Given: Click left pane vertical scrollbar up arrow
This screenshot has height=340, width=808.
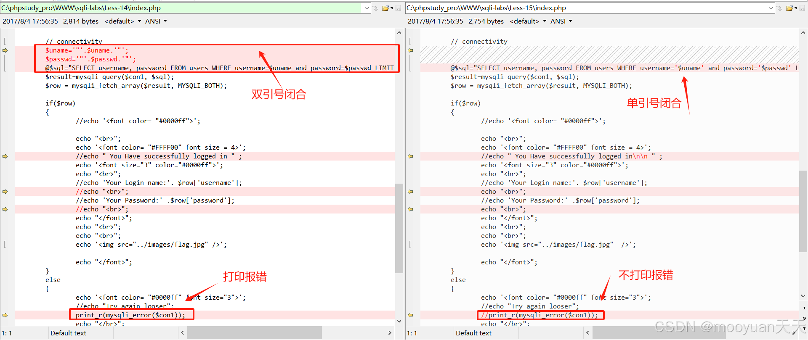Looking at the screenshot, I should (399, 32).
